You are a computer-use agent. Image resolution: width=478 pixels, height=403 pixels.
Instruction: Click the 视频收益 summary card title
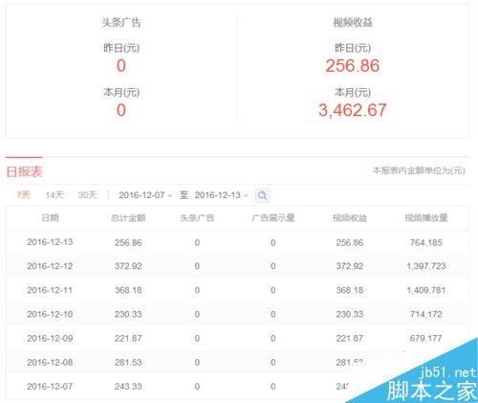[353, 23]
